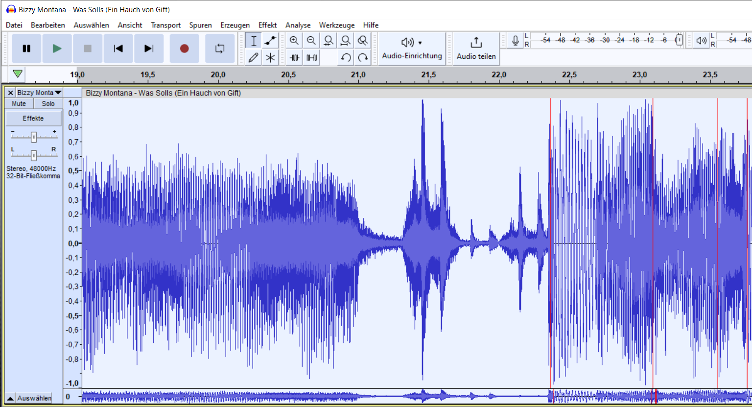
Task: Toggle the Loop playback button
Action: point(220,48)
